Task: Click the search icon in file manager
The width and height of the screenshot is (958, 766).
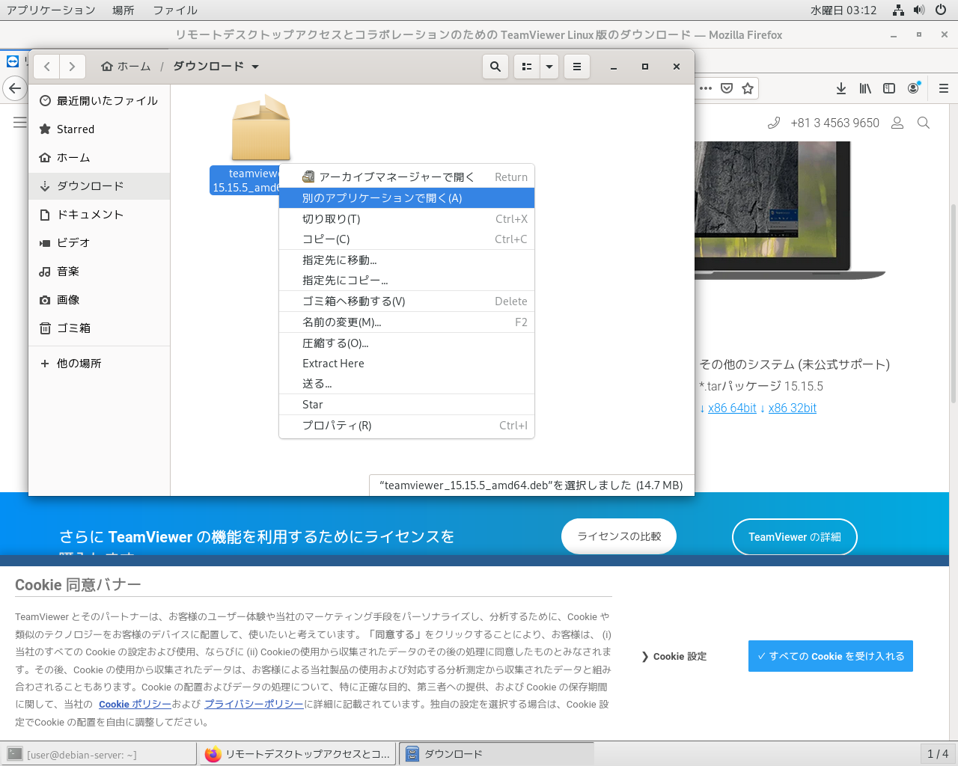Action: pos(495,67)
